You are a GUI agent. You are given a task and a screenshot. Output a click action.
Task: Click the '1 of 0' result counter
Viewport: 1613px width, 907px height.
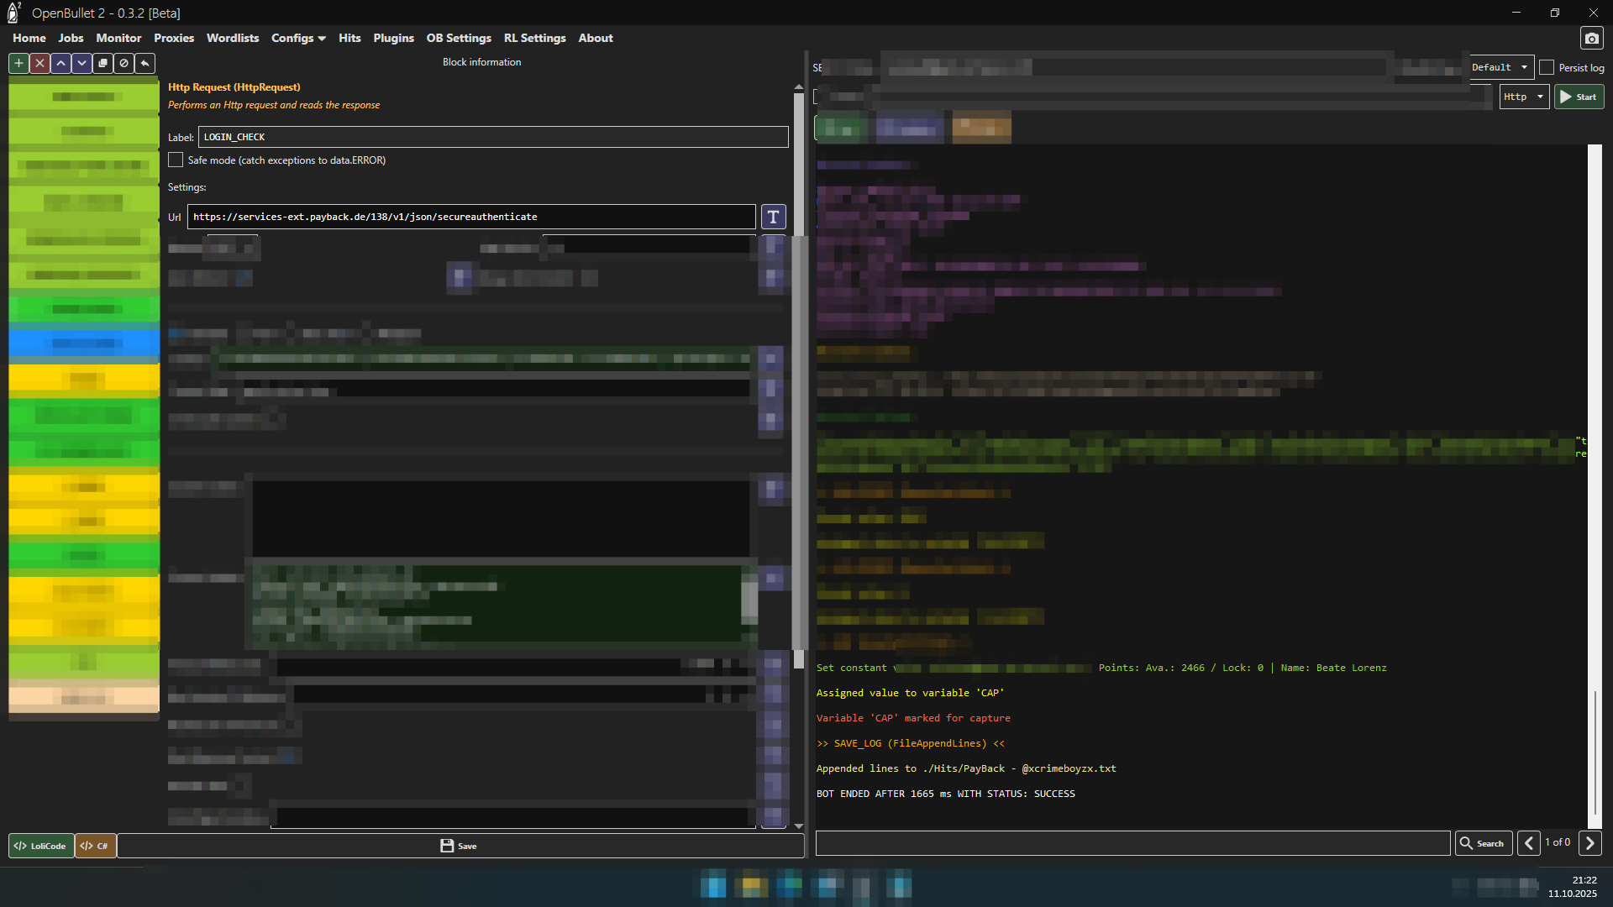[x=1558, y=842]
